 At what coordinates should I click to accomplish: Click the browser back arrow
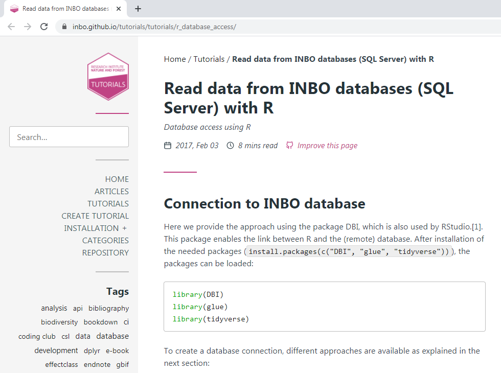(x=11, y=27)
